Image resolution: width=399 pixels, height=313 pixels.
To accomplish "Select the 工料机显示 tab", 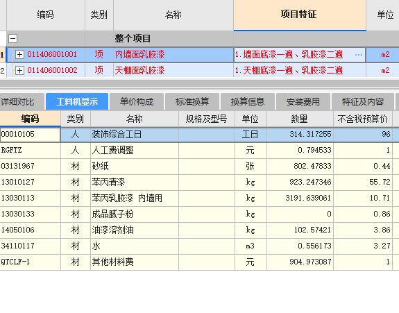I will (77, 102).
